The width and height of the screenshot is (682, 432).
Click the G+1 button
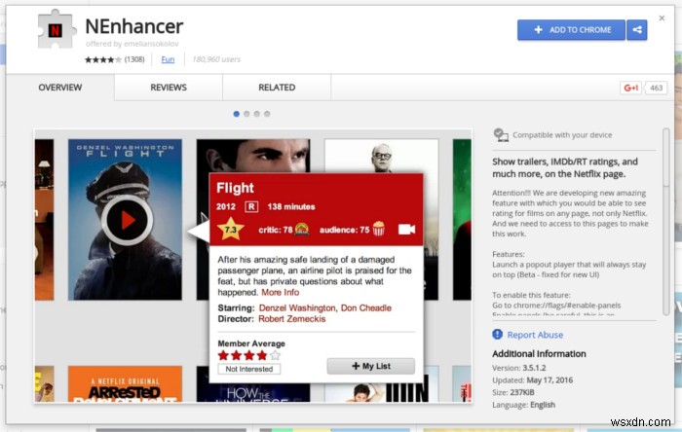coord(630,88)
